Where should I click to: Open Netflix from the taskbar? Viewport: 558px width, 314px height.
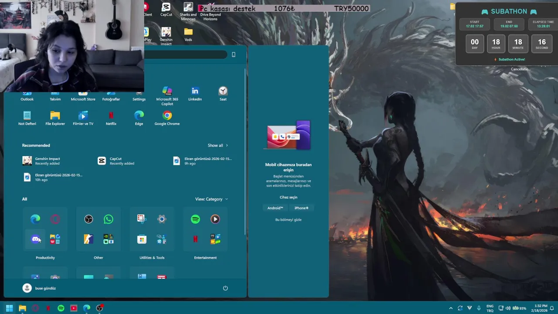point(48,308)
